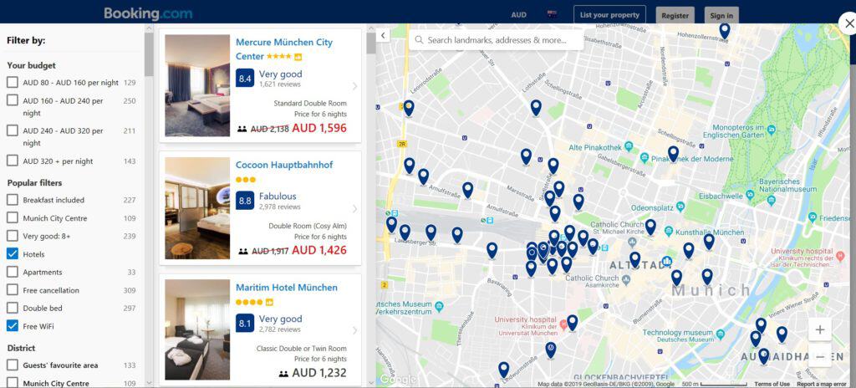Screen dimensions: 856x388
Task: Click the 2,978 reviews text
Action: tap(279, 207)
